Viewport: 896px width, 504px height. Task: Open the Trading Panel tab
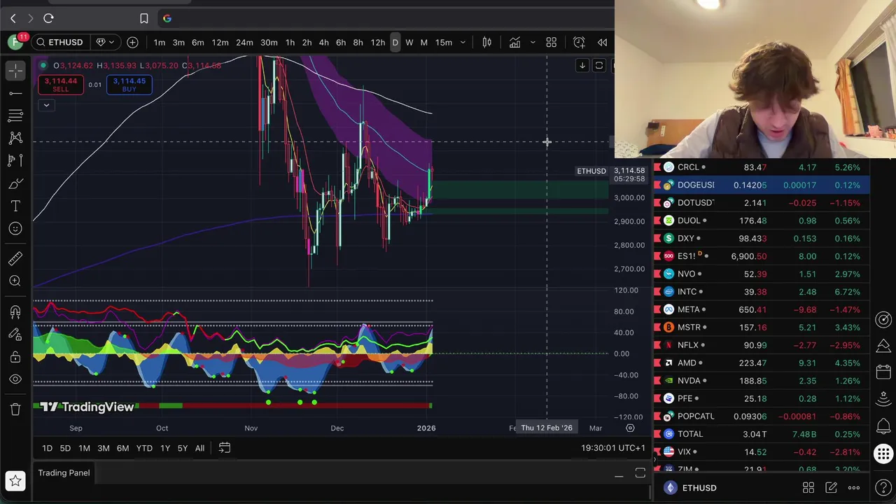(x=64, y=473)
